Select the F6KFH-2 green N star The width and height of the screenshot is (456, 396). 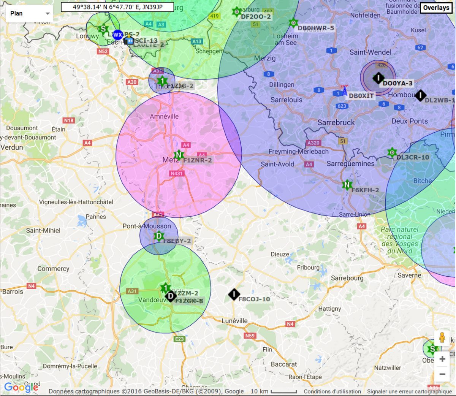(x=347, y=185)
